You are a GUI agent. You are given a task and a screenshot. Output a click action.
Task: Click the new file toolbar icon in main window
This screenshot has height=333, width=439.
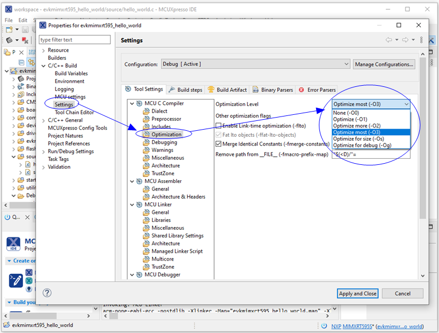pos(9,30)
